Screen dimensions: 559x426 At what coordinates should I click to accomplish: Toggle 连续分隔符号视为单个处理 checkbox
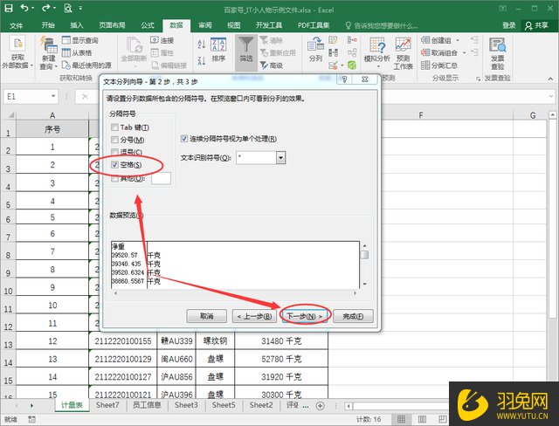(x=184, y=139)
